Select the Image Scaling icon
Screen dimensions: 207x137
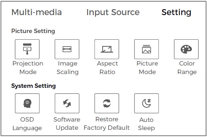click(67, 49)
